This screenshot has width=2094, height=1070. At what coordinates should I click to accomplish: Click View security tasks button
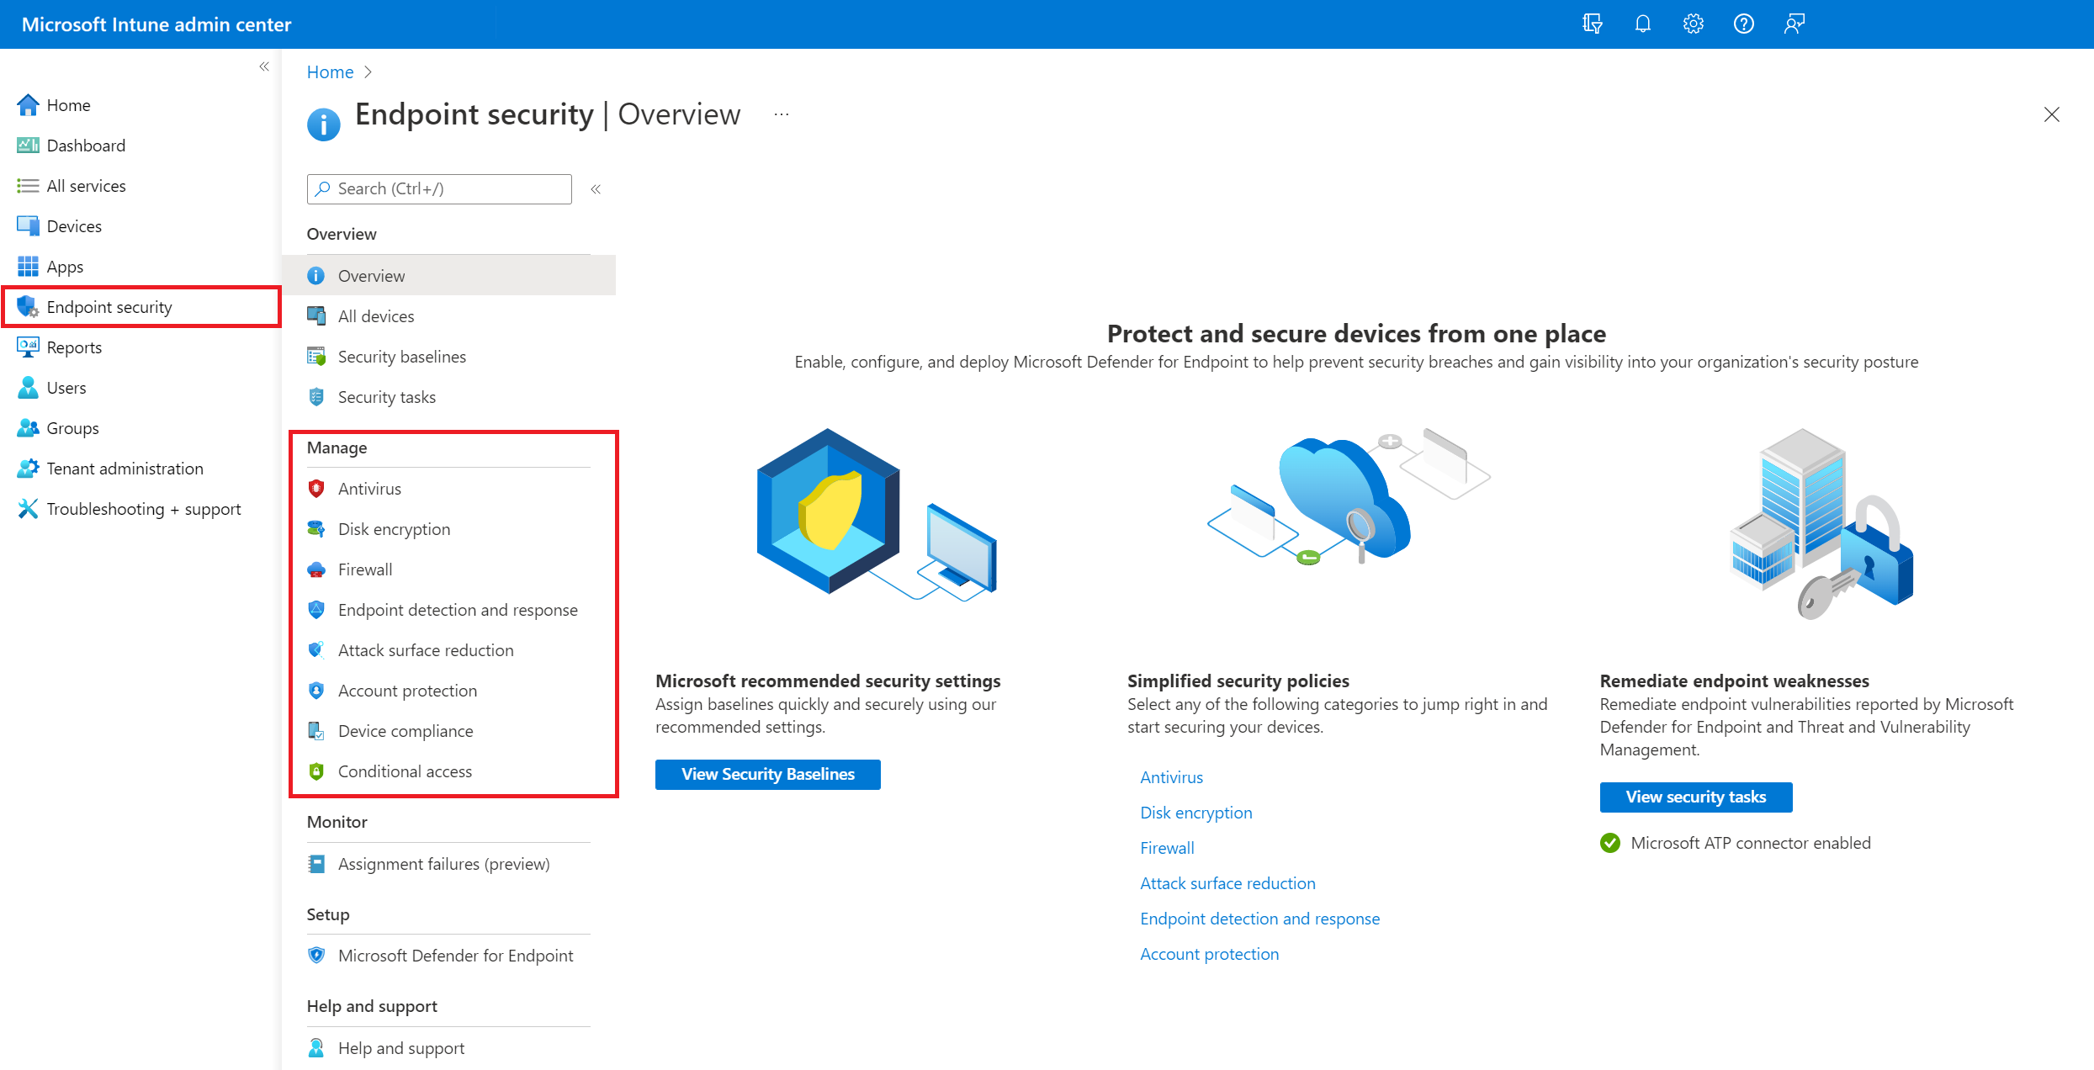pyautogui.click(x=1696, y=797)
